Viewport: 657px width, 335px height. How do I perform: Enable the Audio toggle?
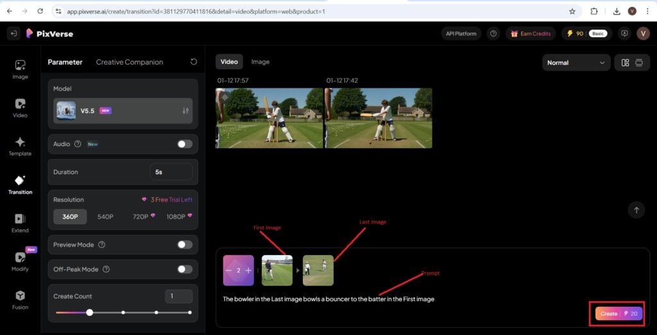pos(185,144)
